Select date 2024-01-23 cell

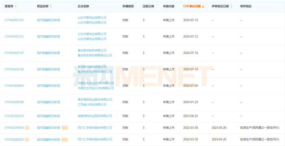(191, 102)
